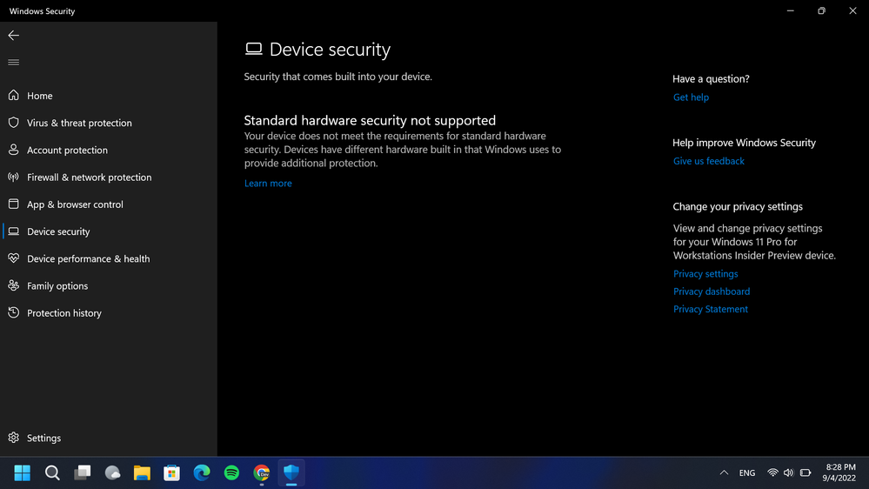The image size is (869, 489).
Task: Click the Firewall & network antenna icon
Action: tap(14, 177)
